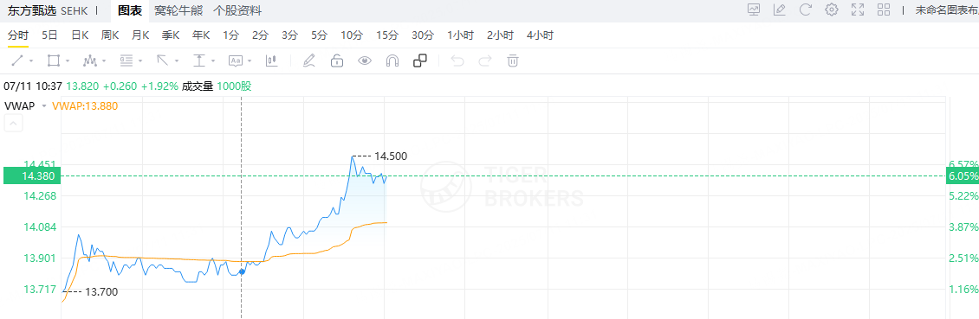Open chart settings gear icon
979x319 pixels.
coord(831,10)
